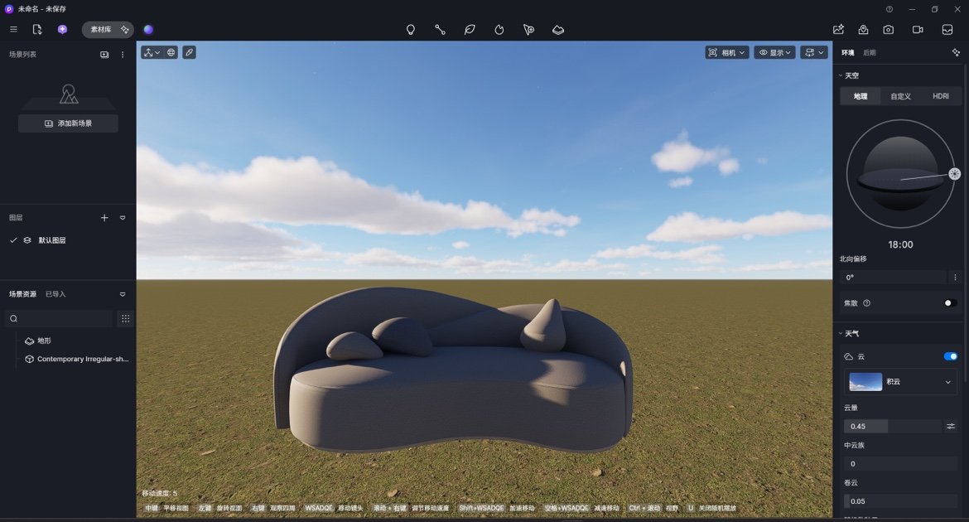Collapse the 场景资源 panel arrow

pos(123,294)
